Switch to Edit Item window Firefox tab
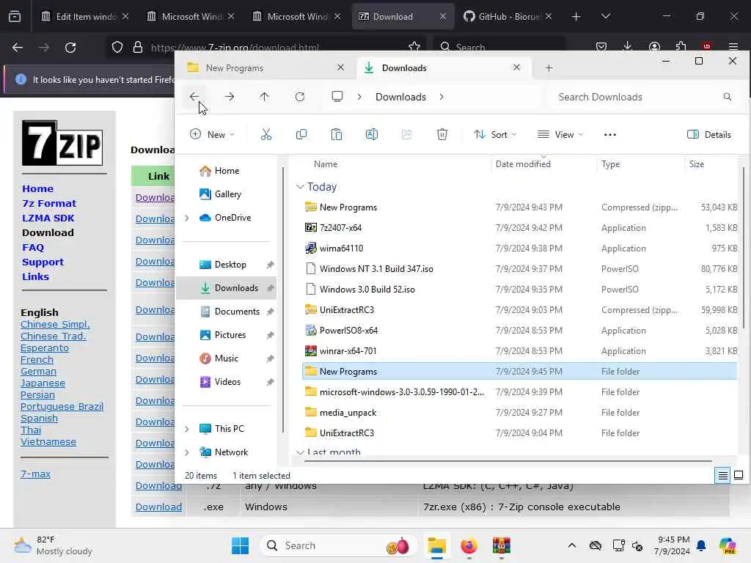The image size is (751, 563). pyautogui.click(x=85, y=16)
